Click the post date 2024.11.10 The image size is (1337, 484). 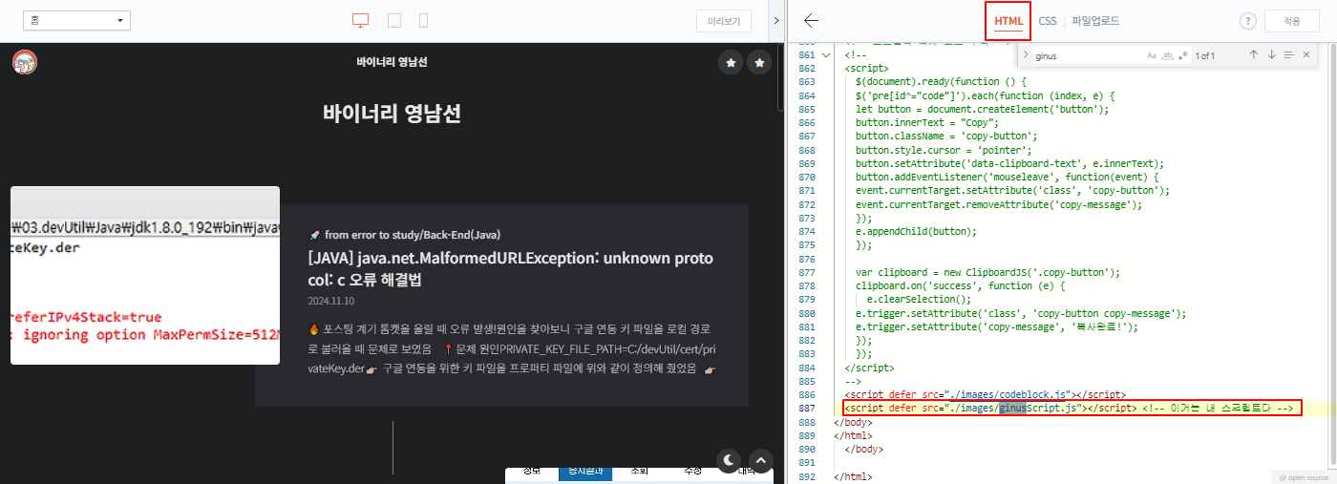[331, 300]
